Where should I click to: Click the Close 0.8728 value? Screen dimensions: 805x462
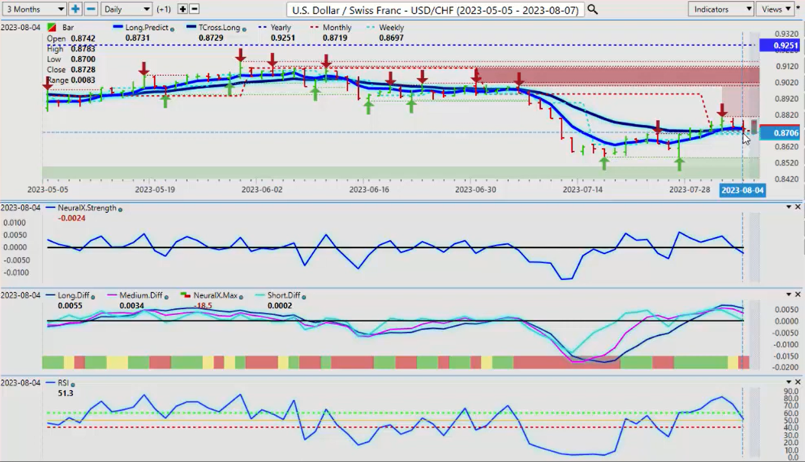[83, 70]
